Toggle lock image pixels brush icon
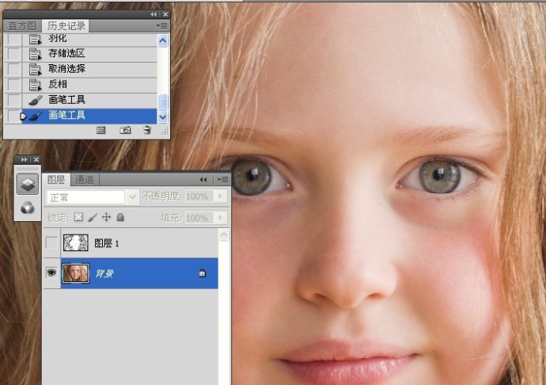This screenshot has width=546, height=385. [93, 218]
